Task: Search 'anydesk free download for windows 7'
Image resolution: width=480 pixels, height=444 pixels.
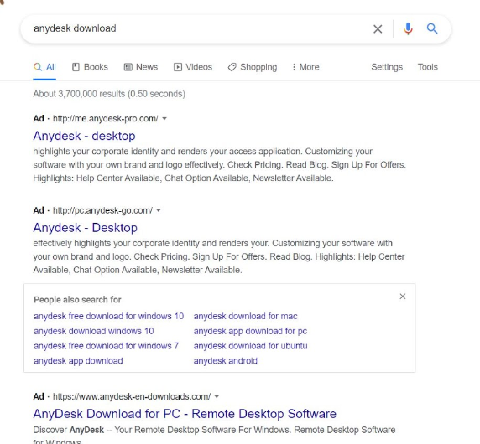Action: 107,346
